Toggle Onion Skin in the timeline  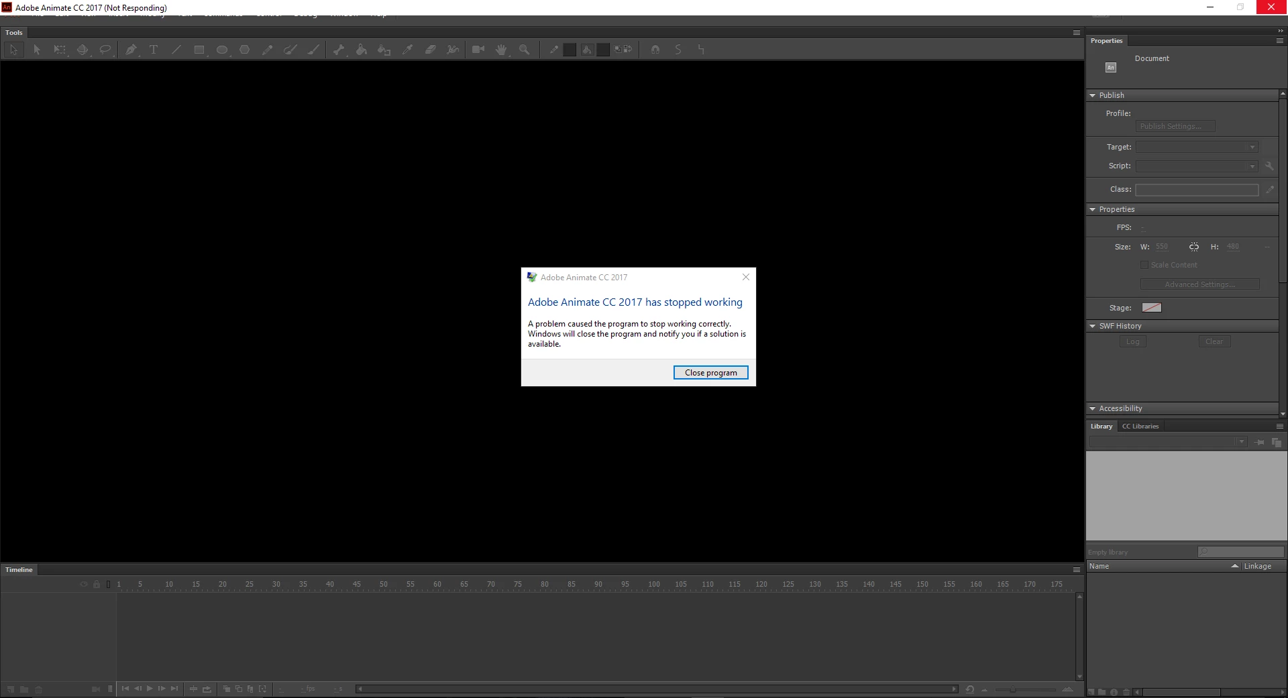pos(227,689)
